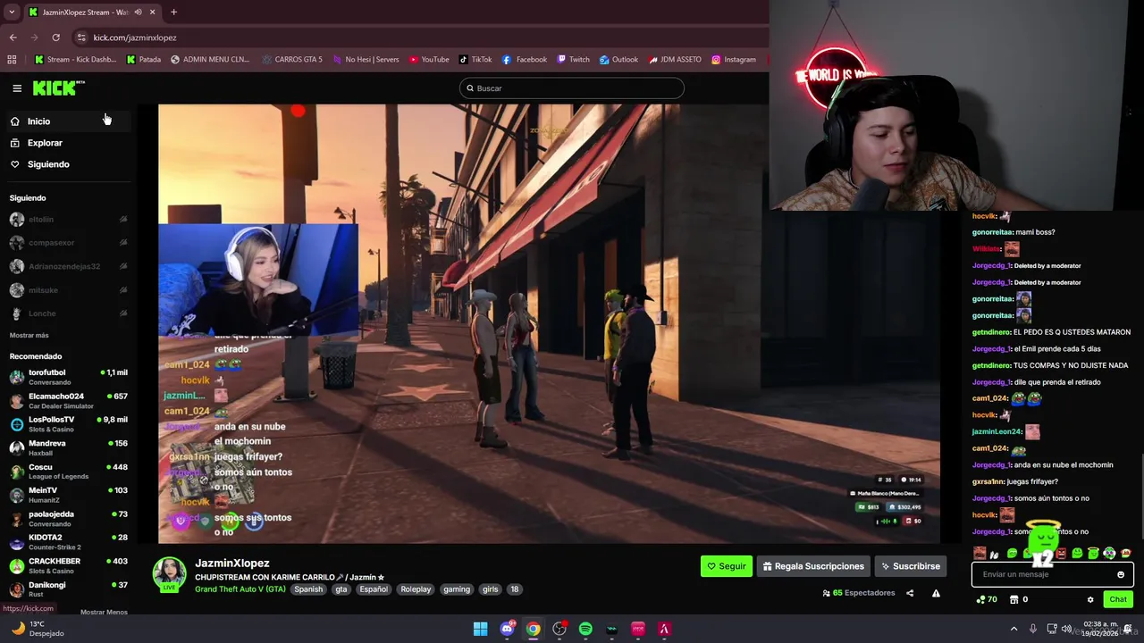Viewport: 1144px width, 643px height.
Task: Open a new browser tab
Action: (x=173, y=13)
